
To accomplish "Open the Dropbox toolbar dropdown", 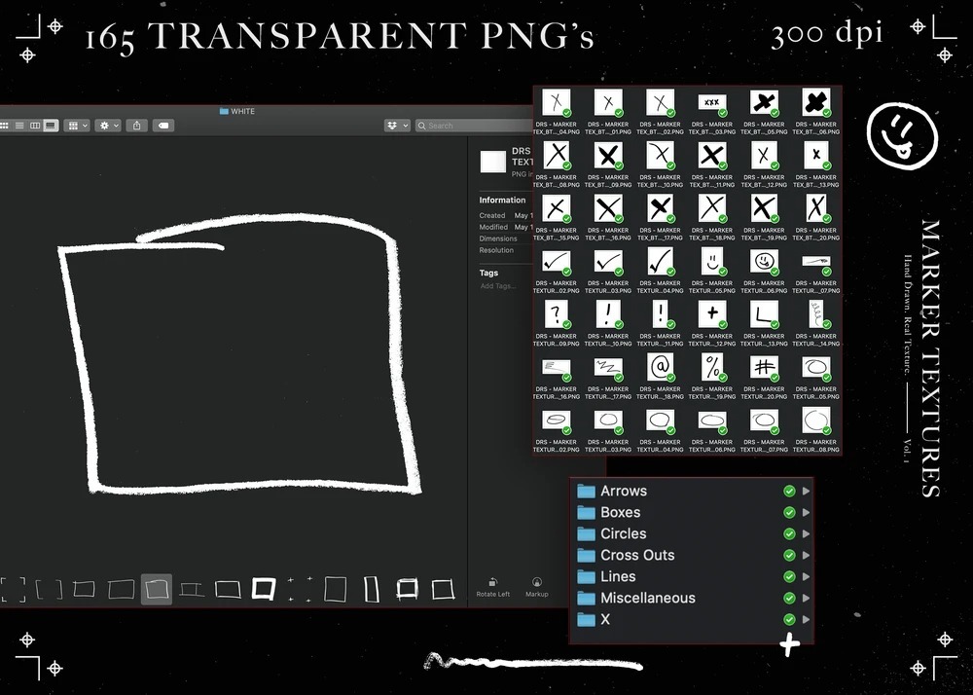I will click(396, 126).
